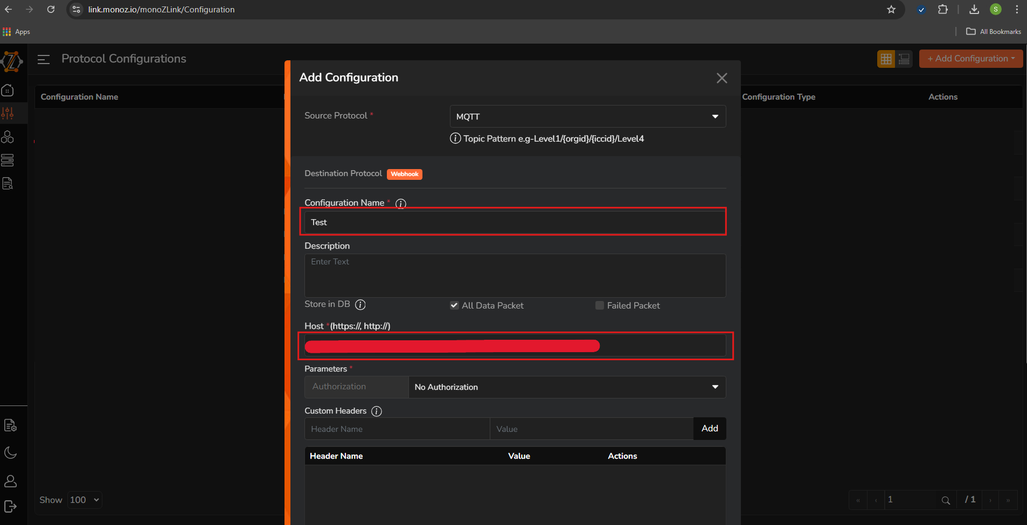
Task: Click info icon beside Custom Headers
Action: click(377, 411)
